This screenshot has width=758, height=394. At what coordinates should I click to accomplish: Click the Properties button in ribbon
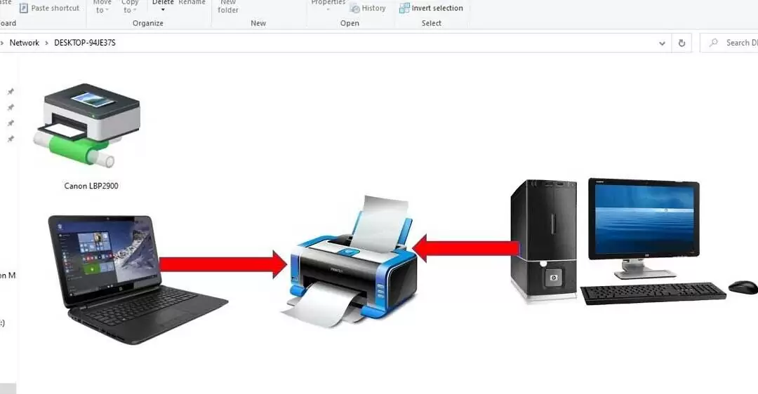pyautogui.click(x=328, y=4)
